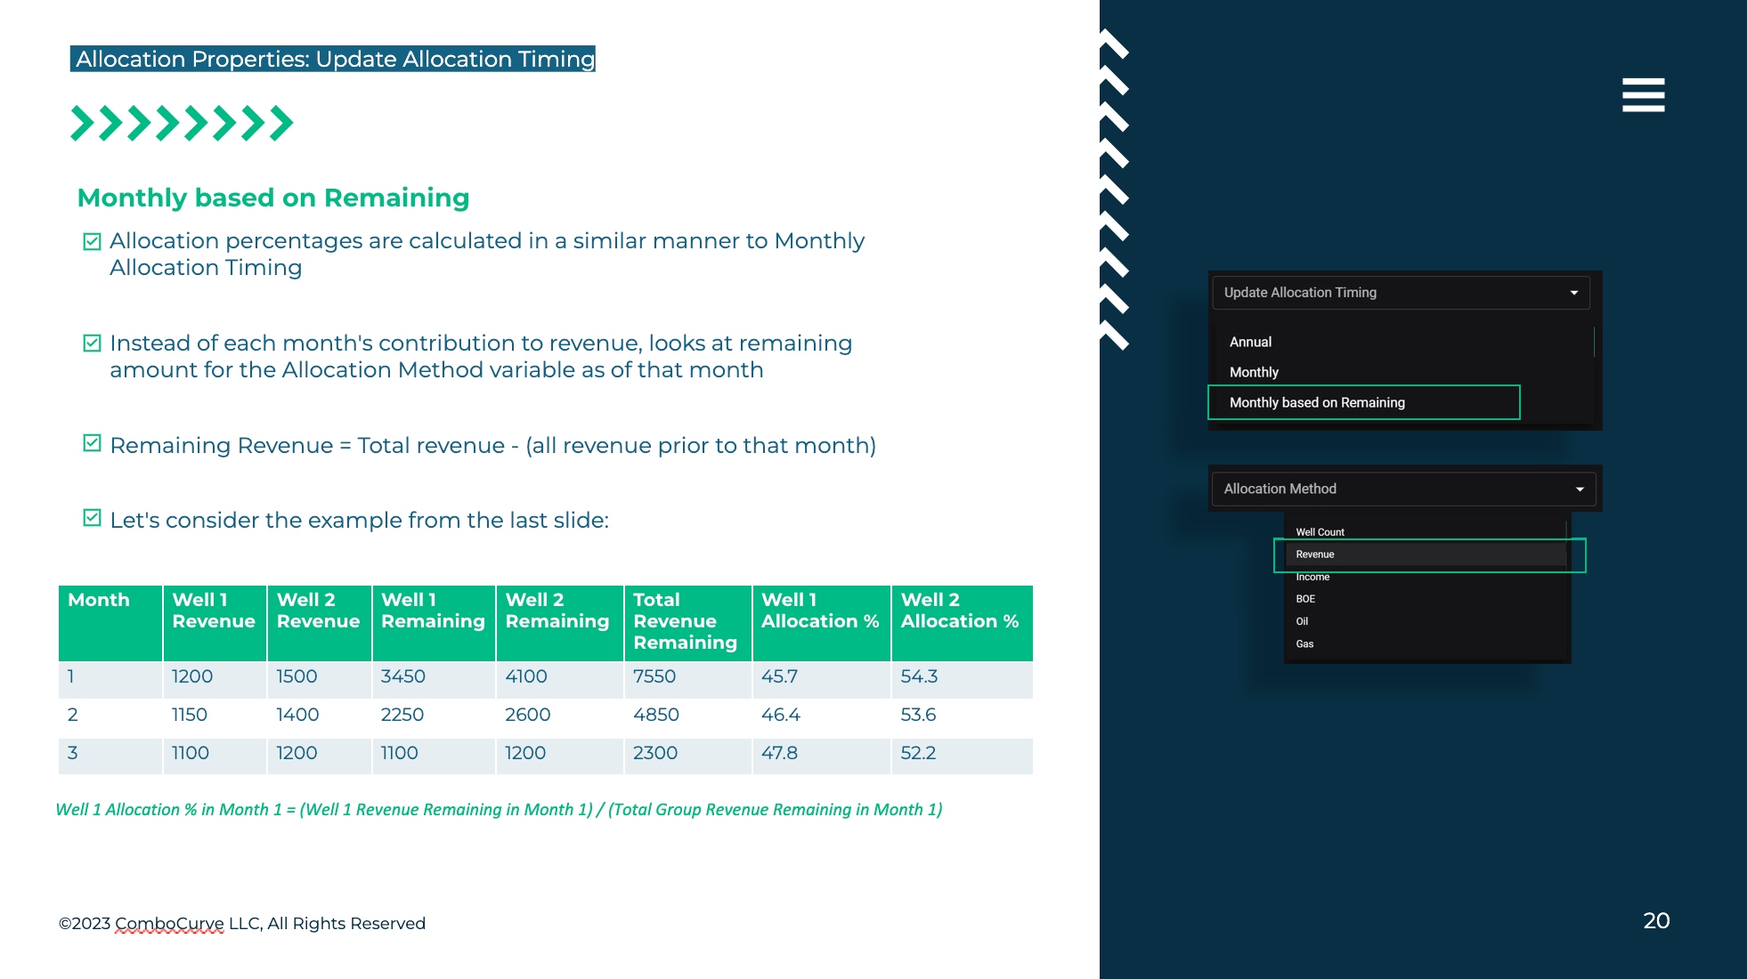
Task: Select Revenue in Allocation Method list
Action: (1315, 554)
